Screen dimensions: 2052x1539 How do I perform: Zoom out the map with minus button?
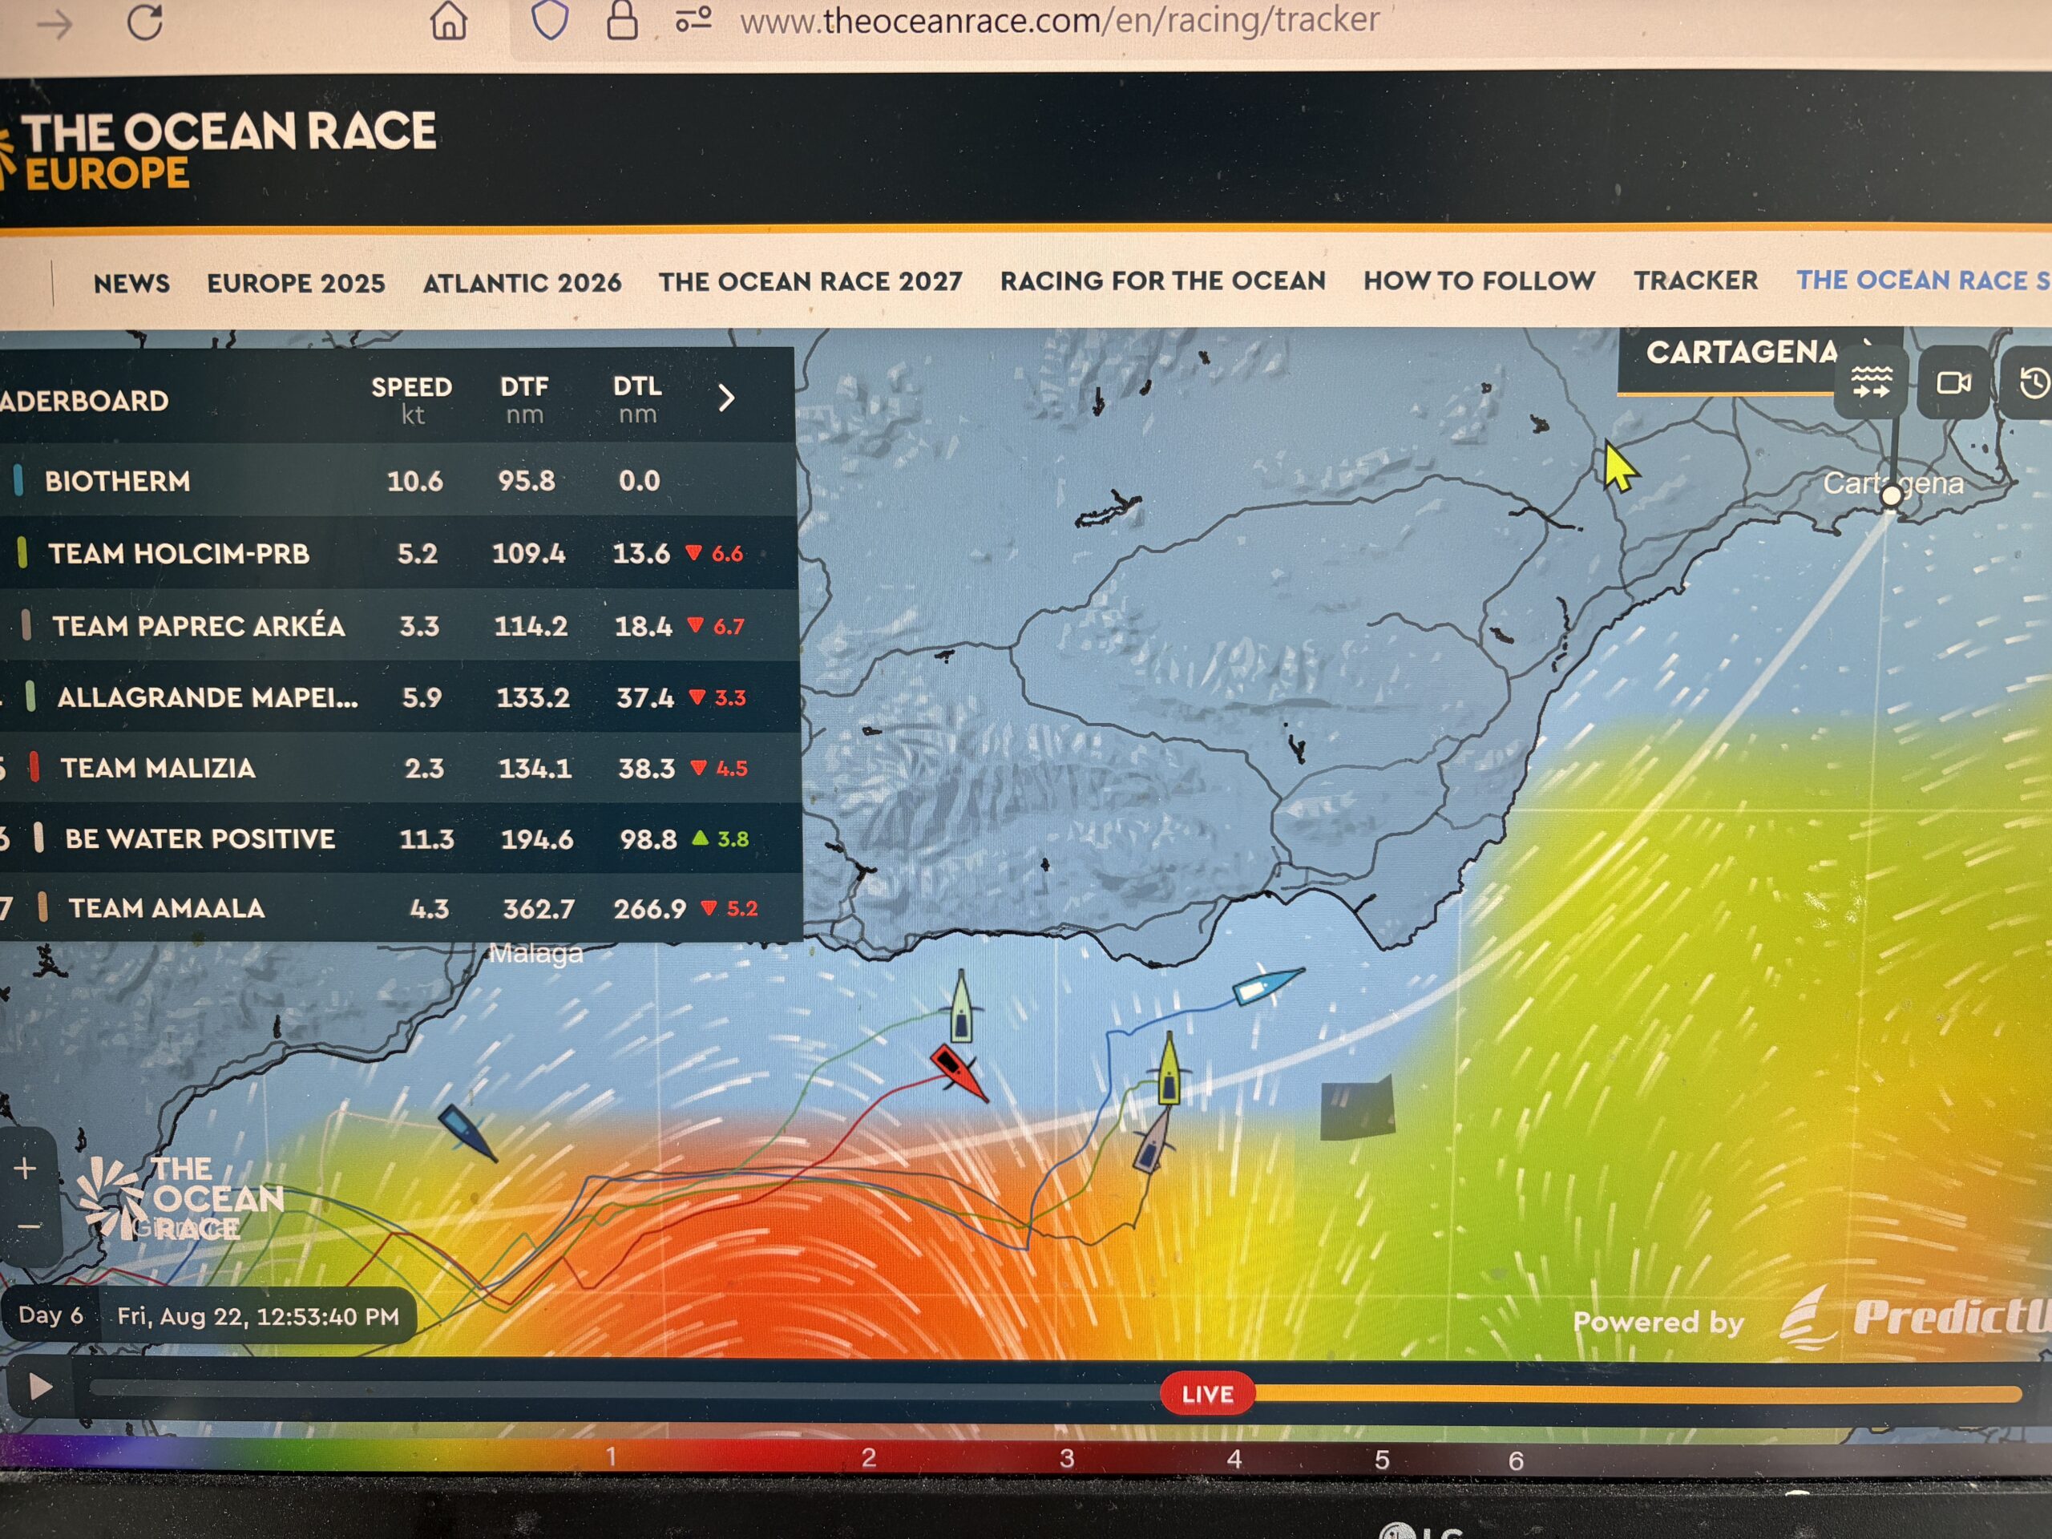click(x=28, y=1226)
